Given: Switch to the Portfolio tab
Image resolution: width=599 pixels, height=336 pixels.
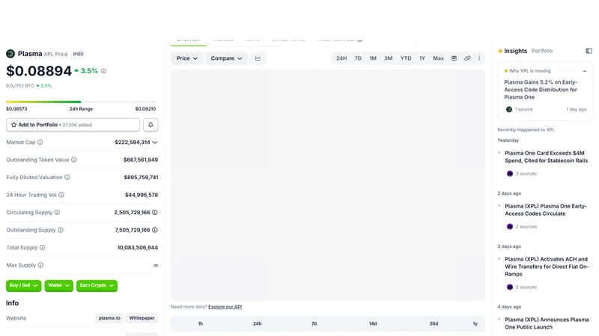Looking at the screenshot, I should tap(541, 51).
